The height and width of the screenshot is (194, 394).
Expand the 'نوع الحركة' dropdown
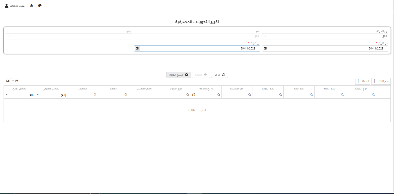click(265, 36)
